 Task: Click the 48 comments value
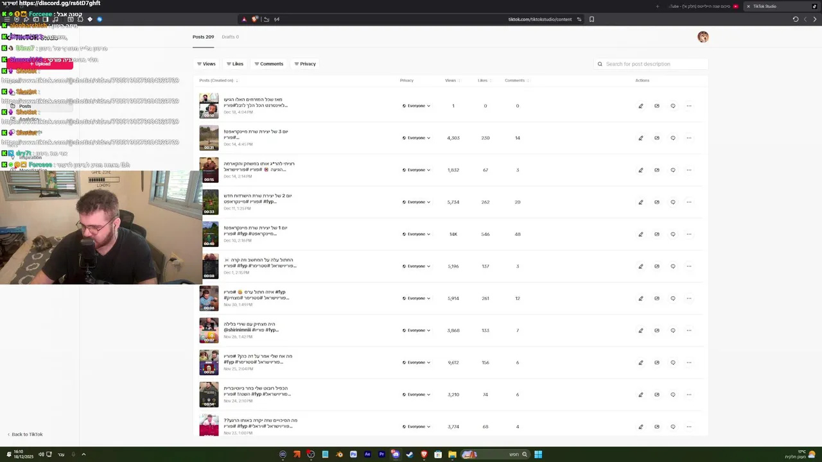[518, 234]
